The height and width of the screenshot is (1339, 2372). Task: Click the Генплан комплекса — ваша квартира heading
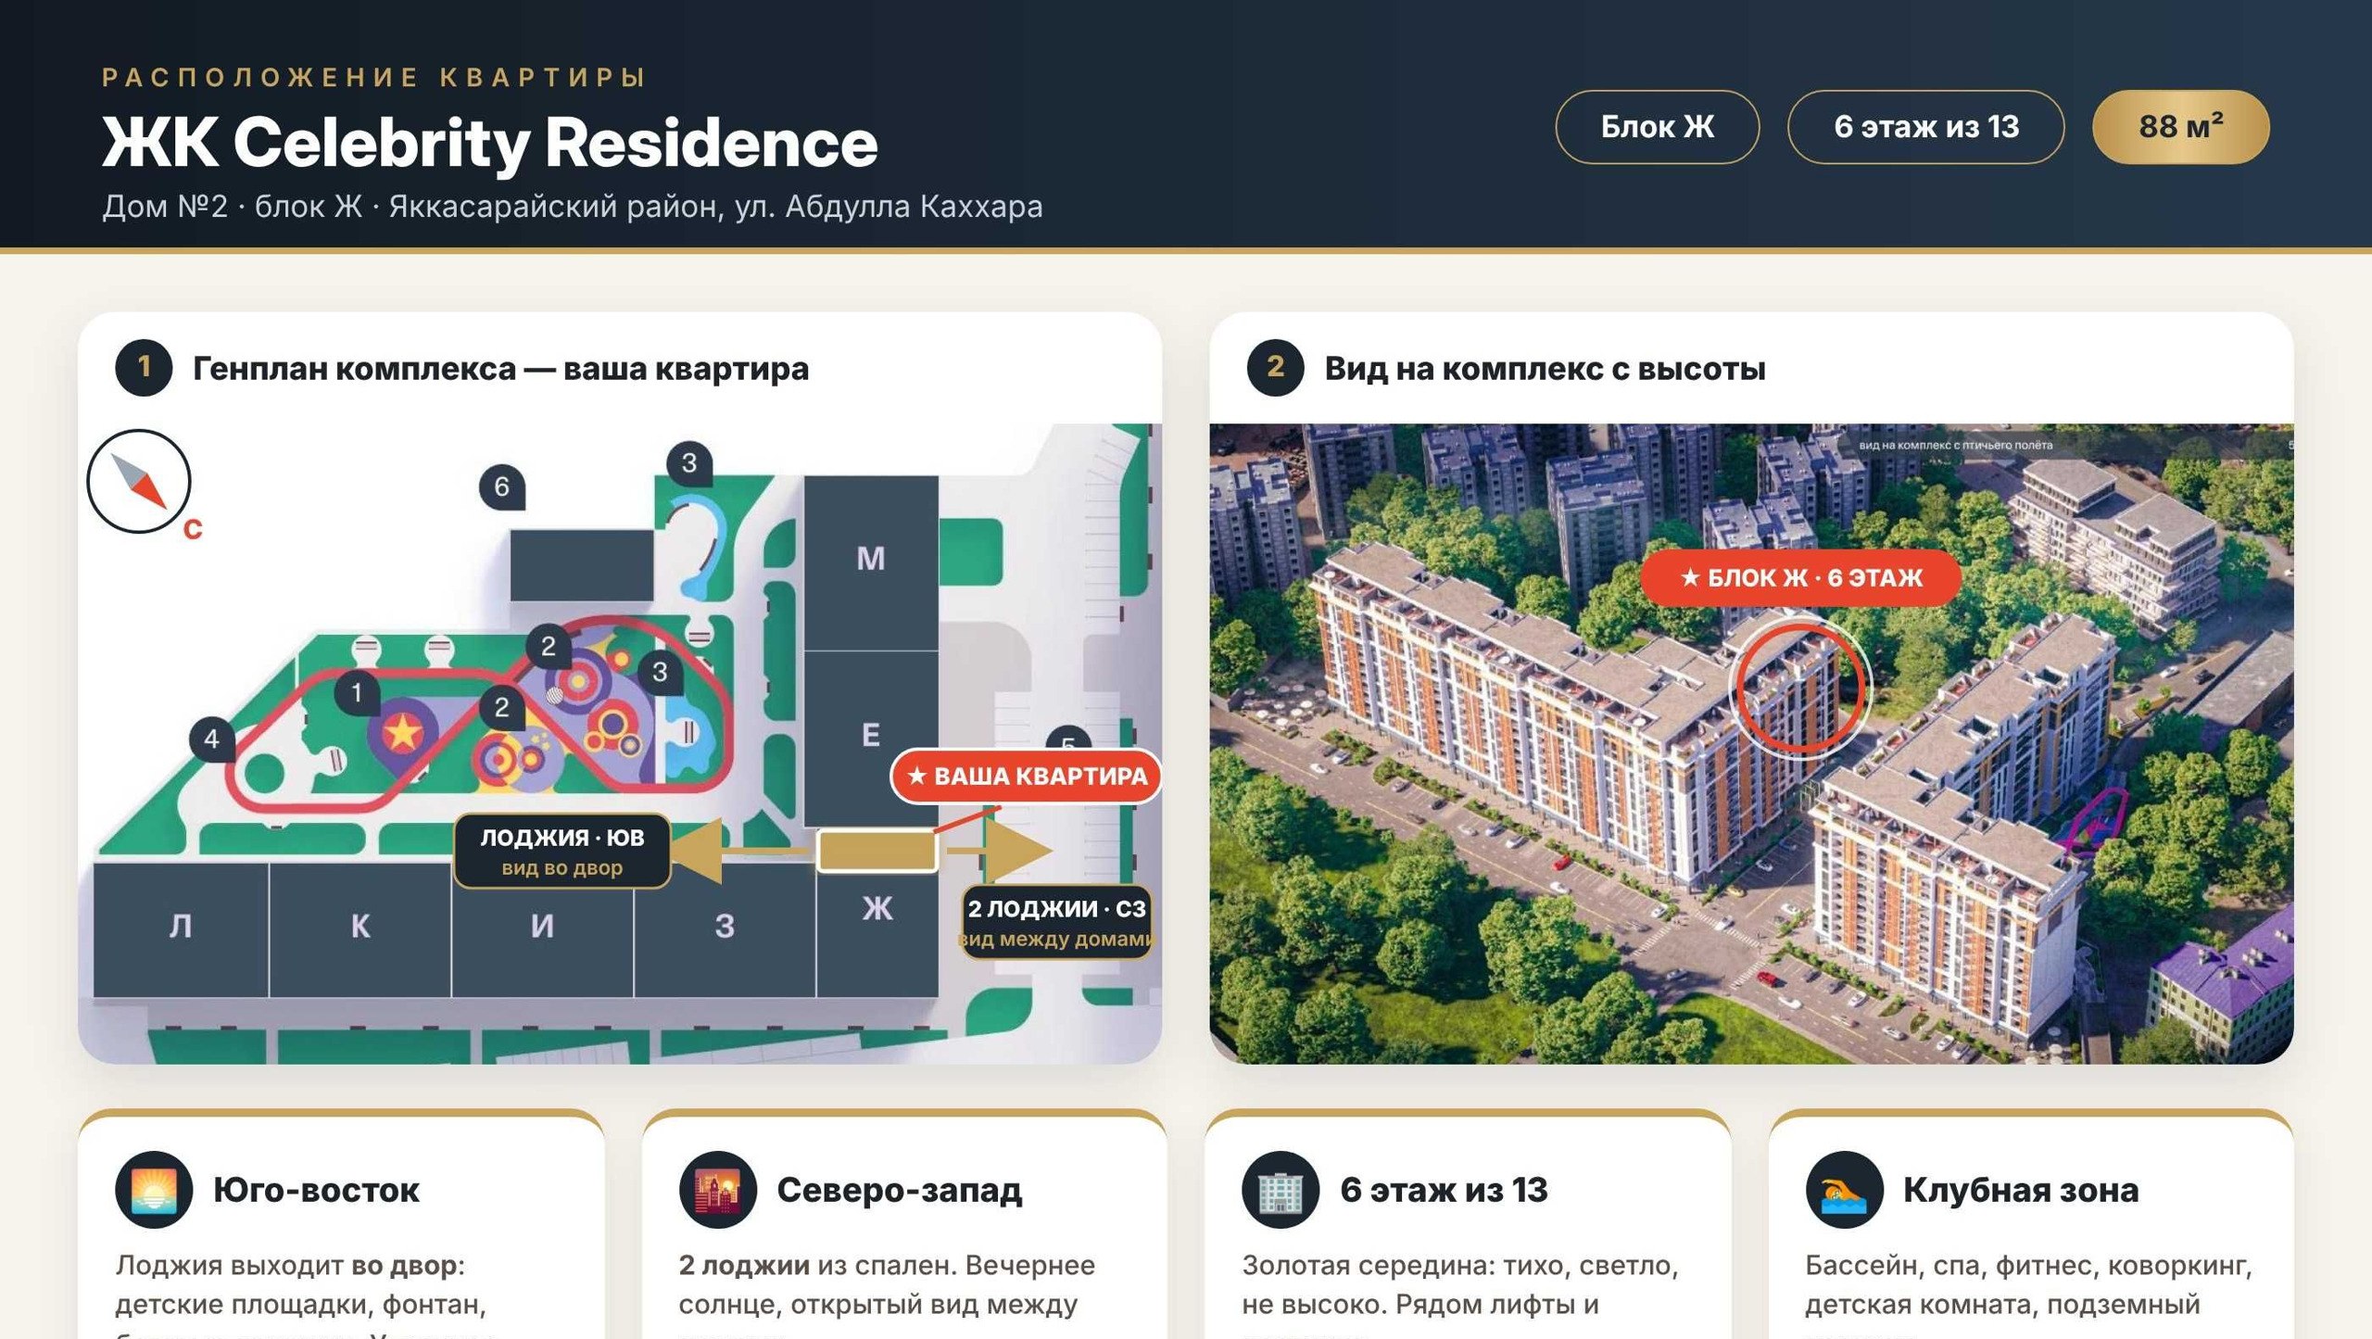pos(500,369)
